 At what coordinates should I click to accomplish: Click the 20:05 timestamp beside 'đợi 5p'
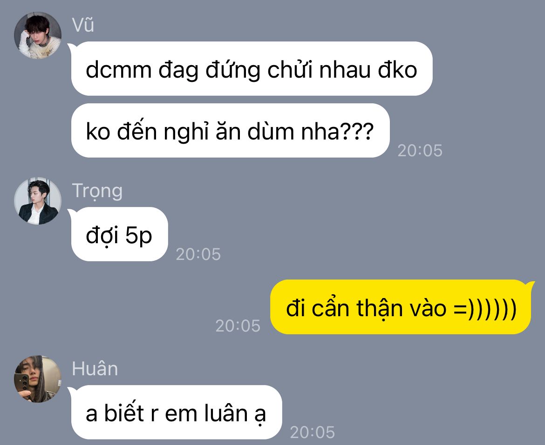click(x=198, y=254)
